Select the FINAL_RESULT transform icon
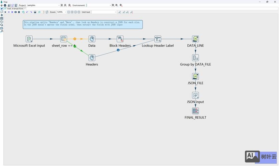 click(x=195, y=111)
